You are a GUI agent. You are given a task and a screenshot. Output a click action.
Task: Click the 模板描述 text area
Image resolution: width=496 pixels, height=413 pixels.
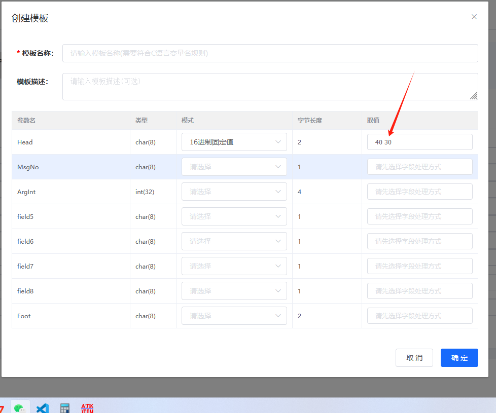tap(270, 86)
